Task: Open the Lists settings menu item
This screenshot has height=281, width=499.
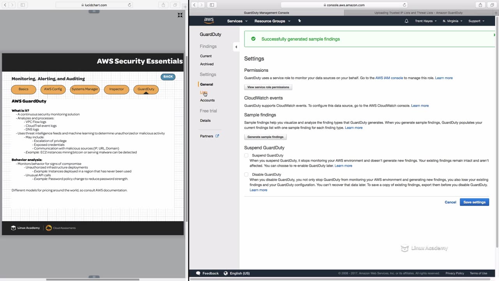Action: point(203,92)
